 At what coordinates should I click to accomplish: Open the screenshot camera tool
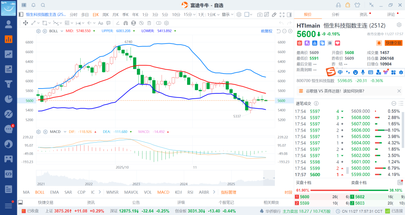[260, 15]
